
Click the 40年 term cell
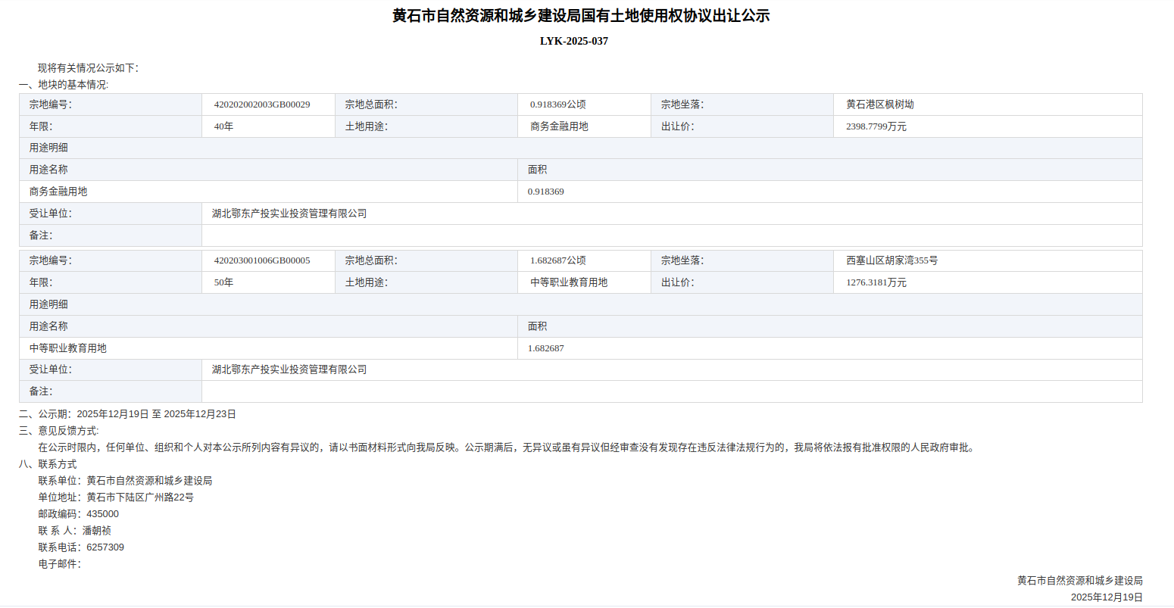pyautogui.click(x=223, y=126)
